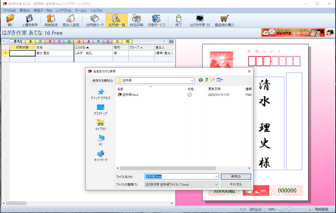The image size is (336, 213).
Task: Open 差出人設定 sender settings
Action: coord(71,20)
